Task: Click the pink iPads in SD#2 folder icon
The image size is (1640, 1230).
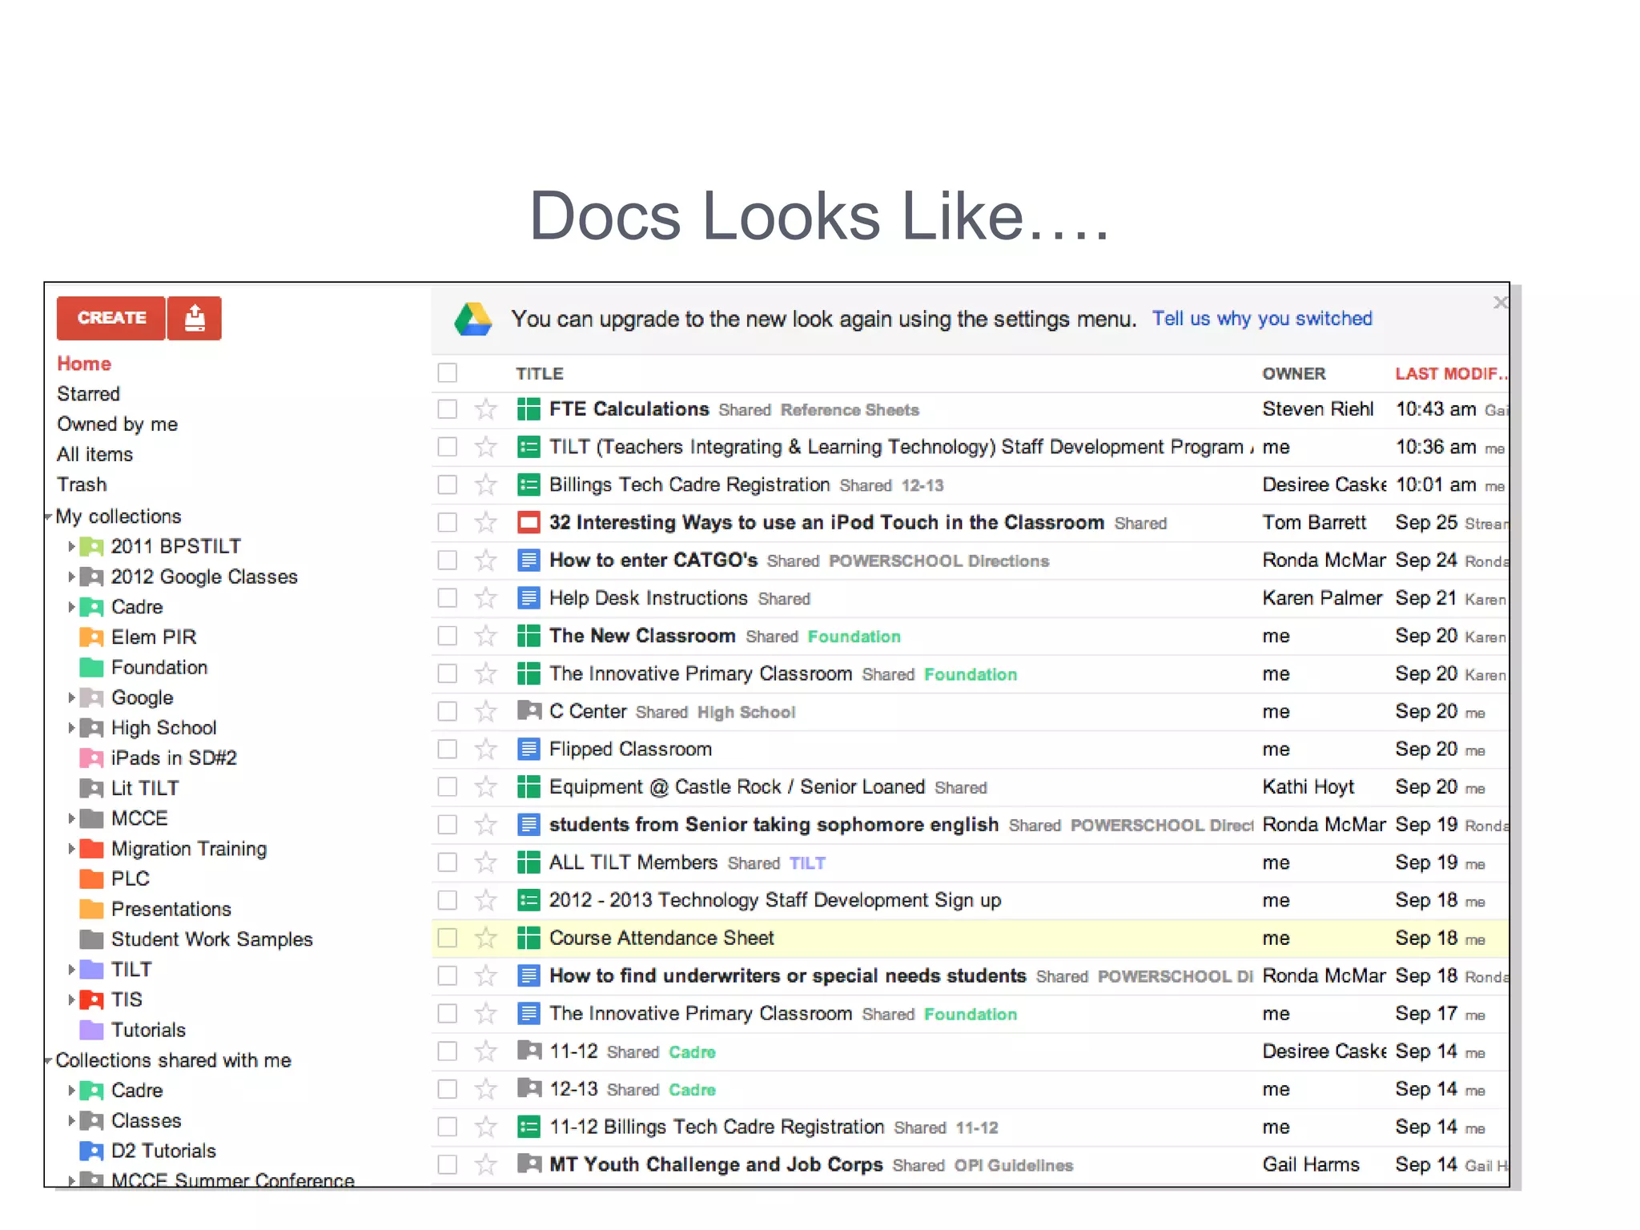Action: pos(92,758)
